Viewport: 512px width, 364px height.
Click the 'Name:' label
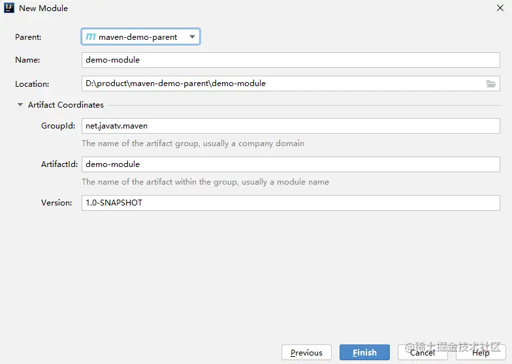click(27, 60)
